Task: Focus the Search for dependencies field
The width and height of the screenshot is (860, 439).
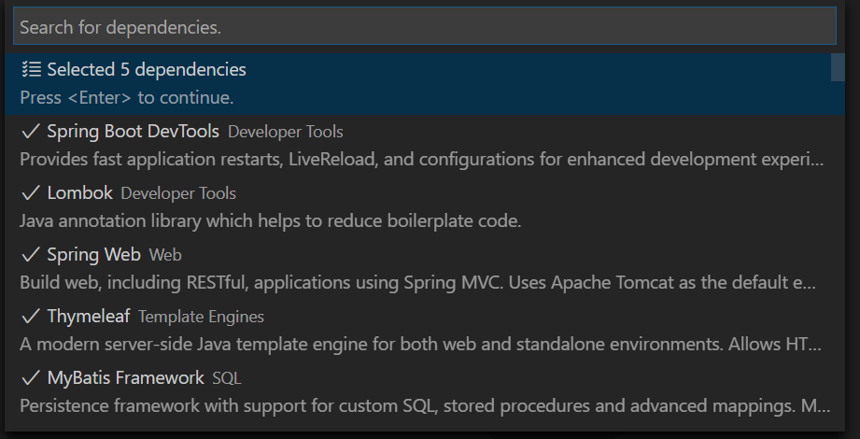Action: pyautogui.click(x=424, y=28)
